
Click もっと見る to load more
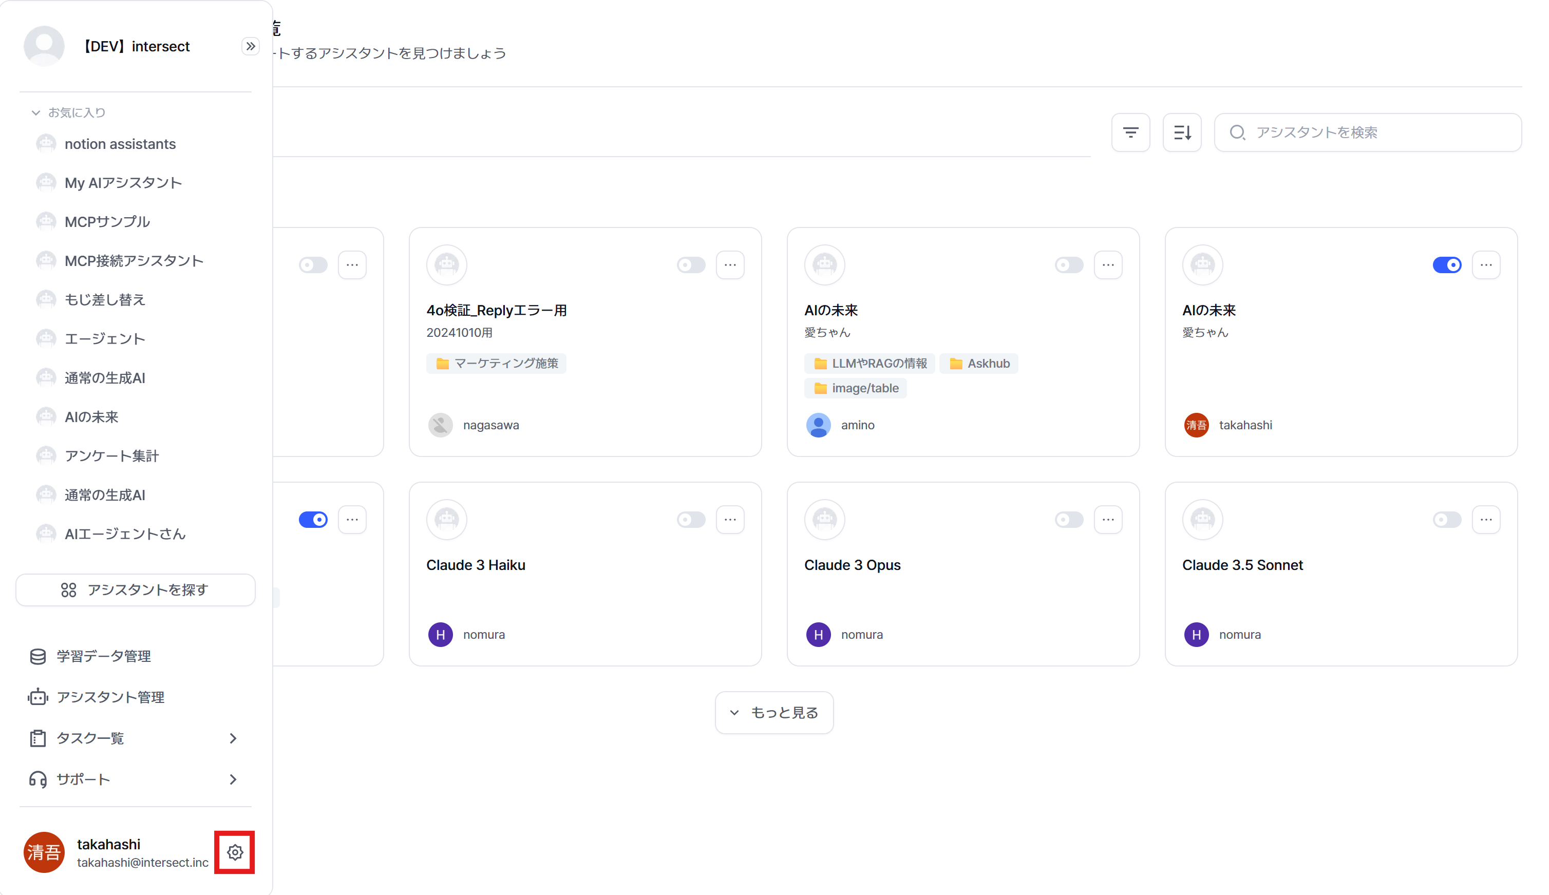(774, 712)
